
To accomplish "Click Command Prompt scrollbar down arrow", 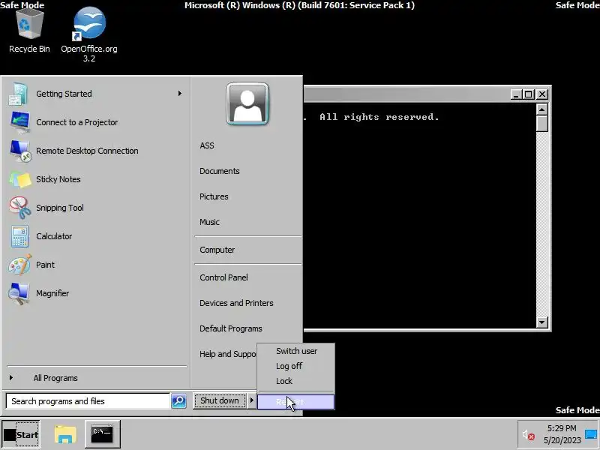I will point(541,322).
